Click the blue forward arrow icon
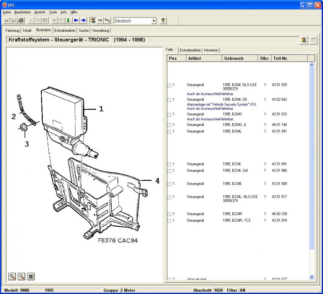 (83, 20)
